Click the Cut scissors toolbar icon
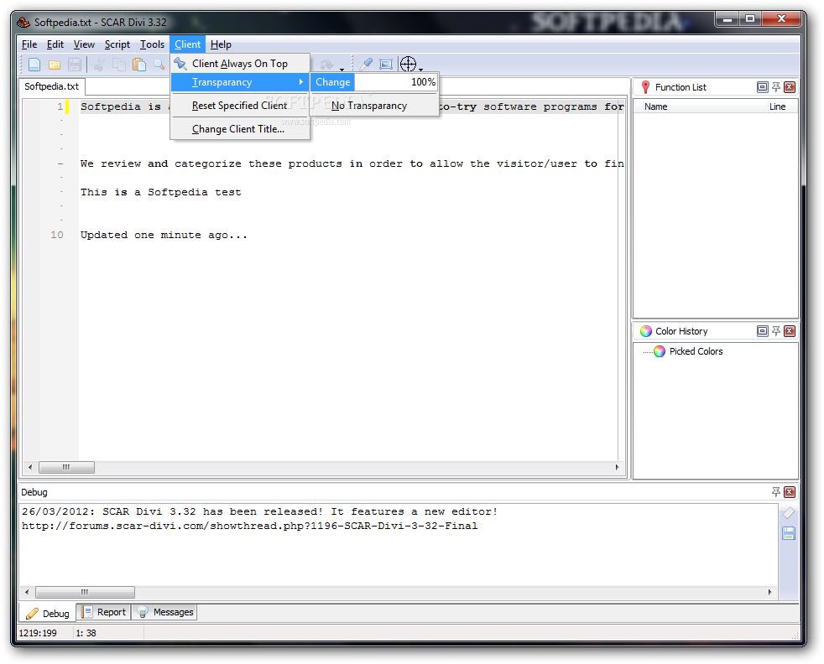824x664 pixels. (99, 65)
